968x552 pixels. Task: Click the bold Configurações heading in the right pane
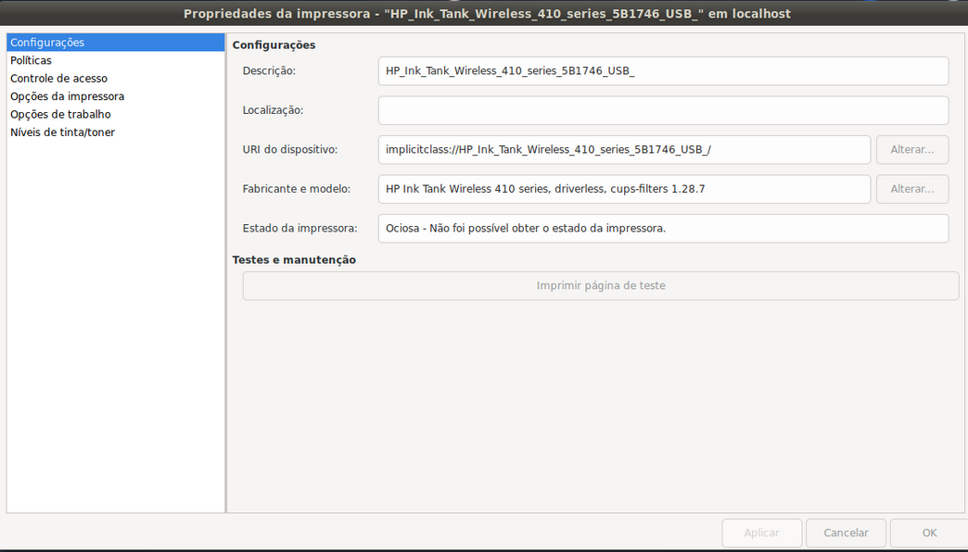274,45
